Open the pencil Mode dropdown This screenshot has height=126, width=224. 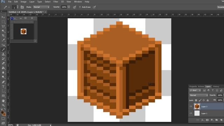[41, 7]
